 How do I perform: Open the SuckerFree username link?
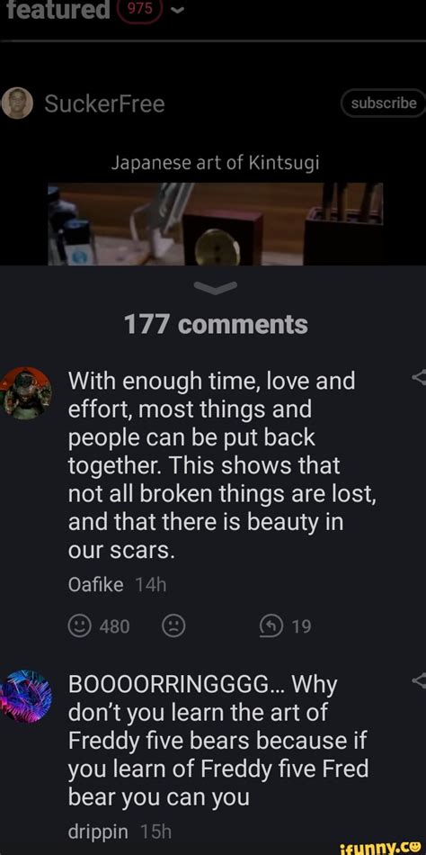click(104, 103)
